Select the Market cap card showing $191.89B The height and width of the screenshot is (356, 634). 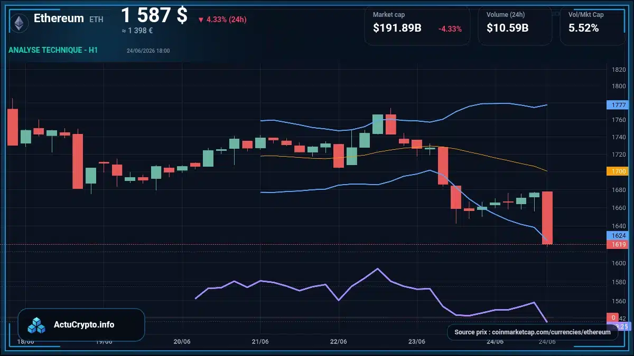417,25
